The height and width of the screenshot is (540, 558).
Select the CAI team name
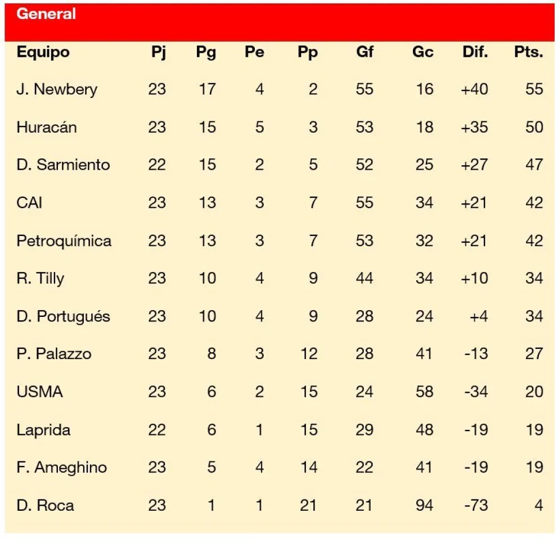pyautogui.click(x=29, y=203)
